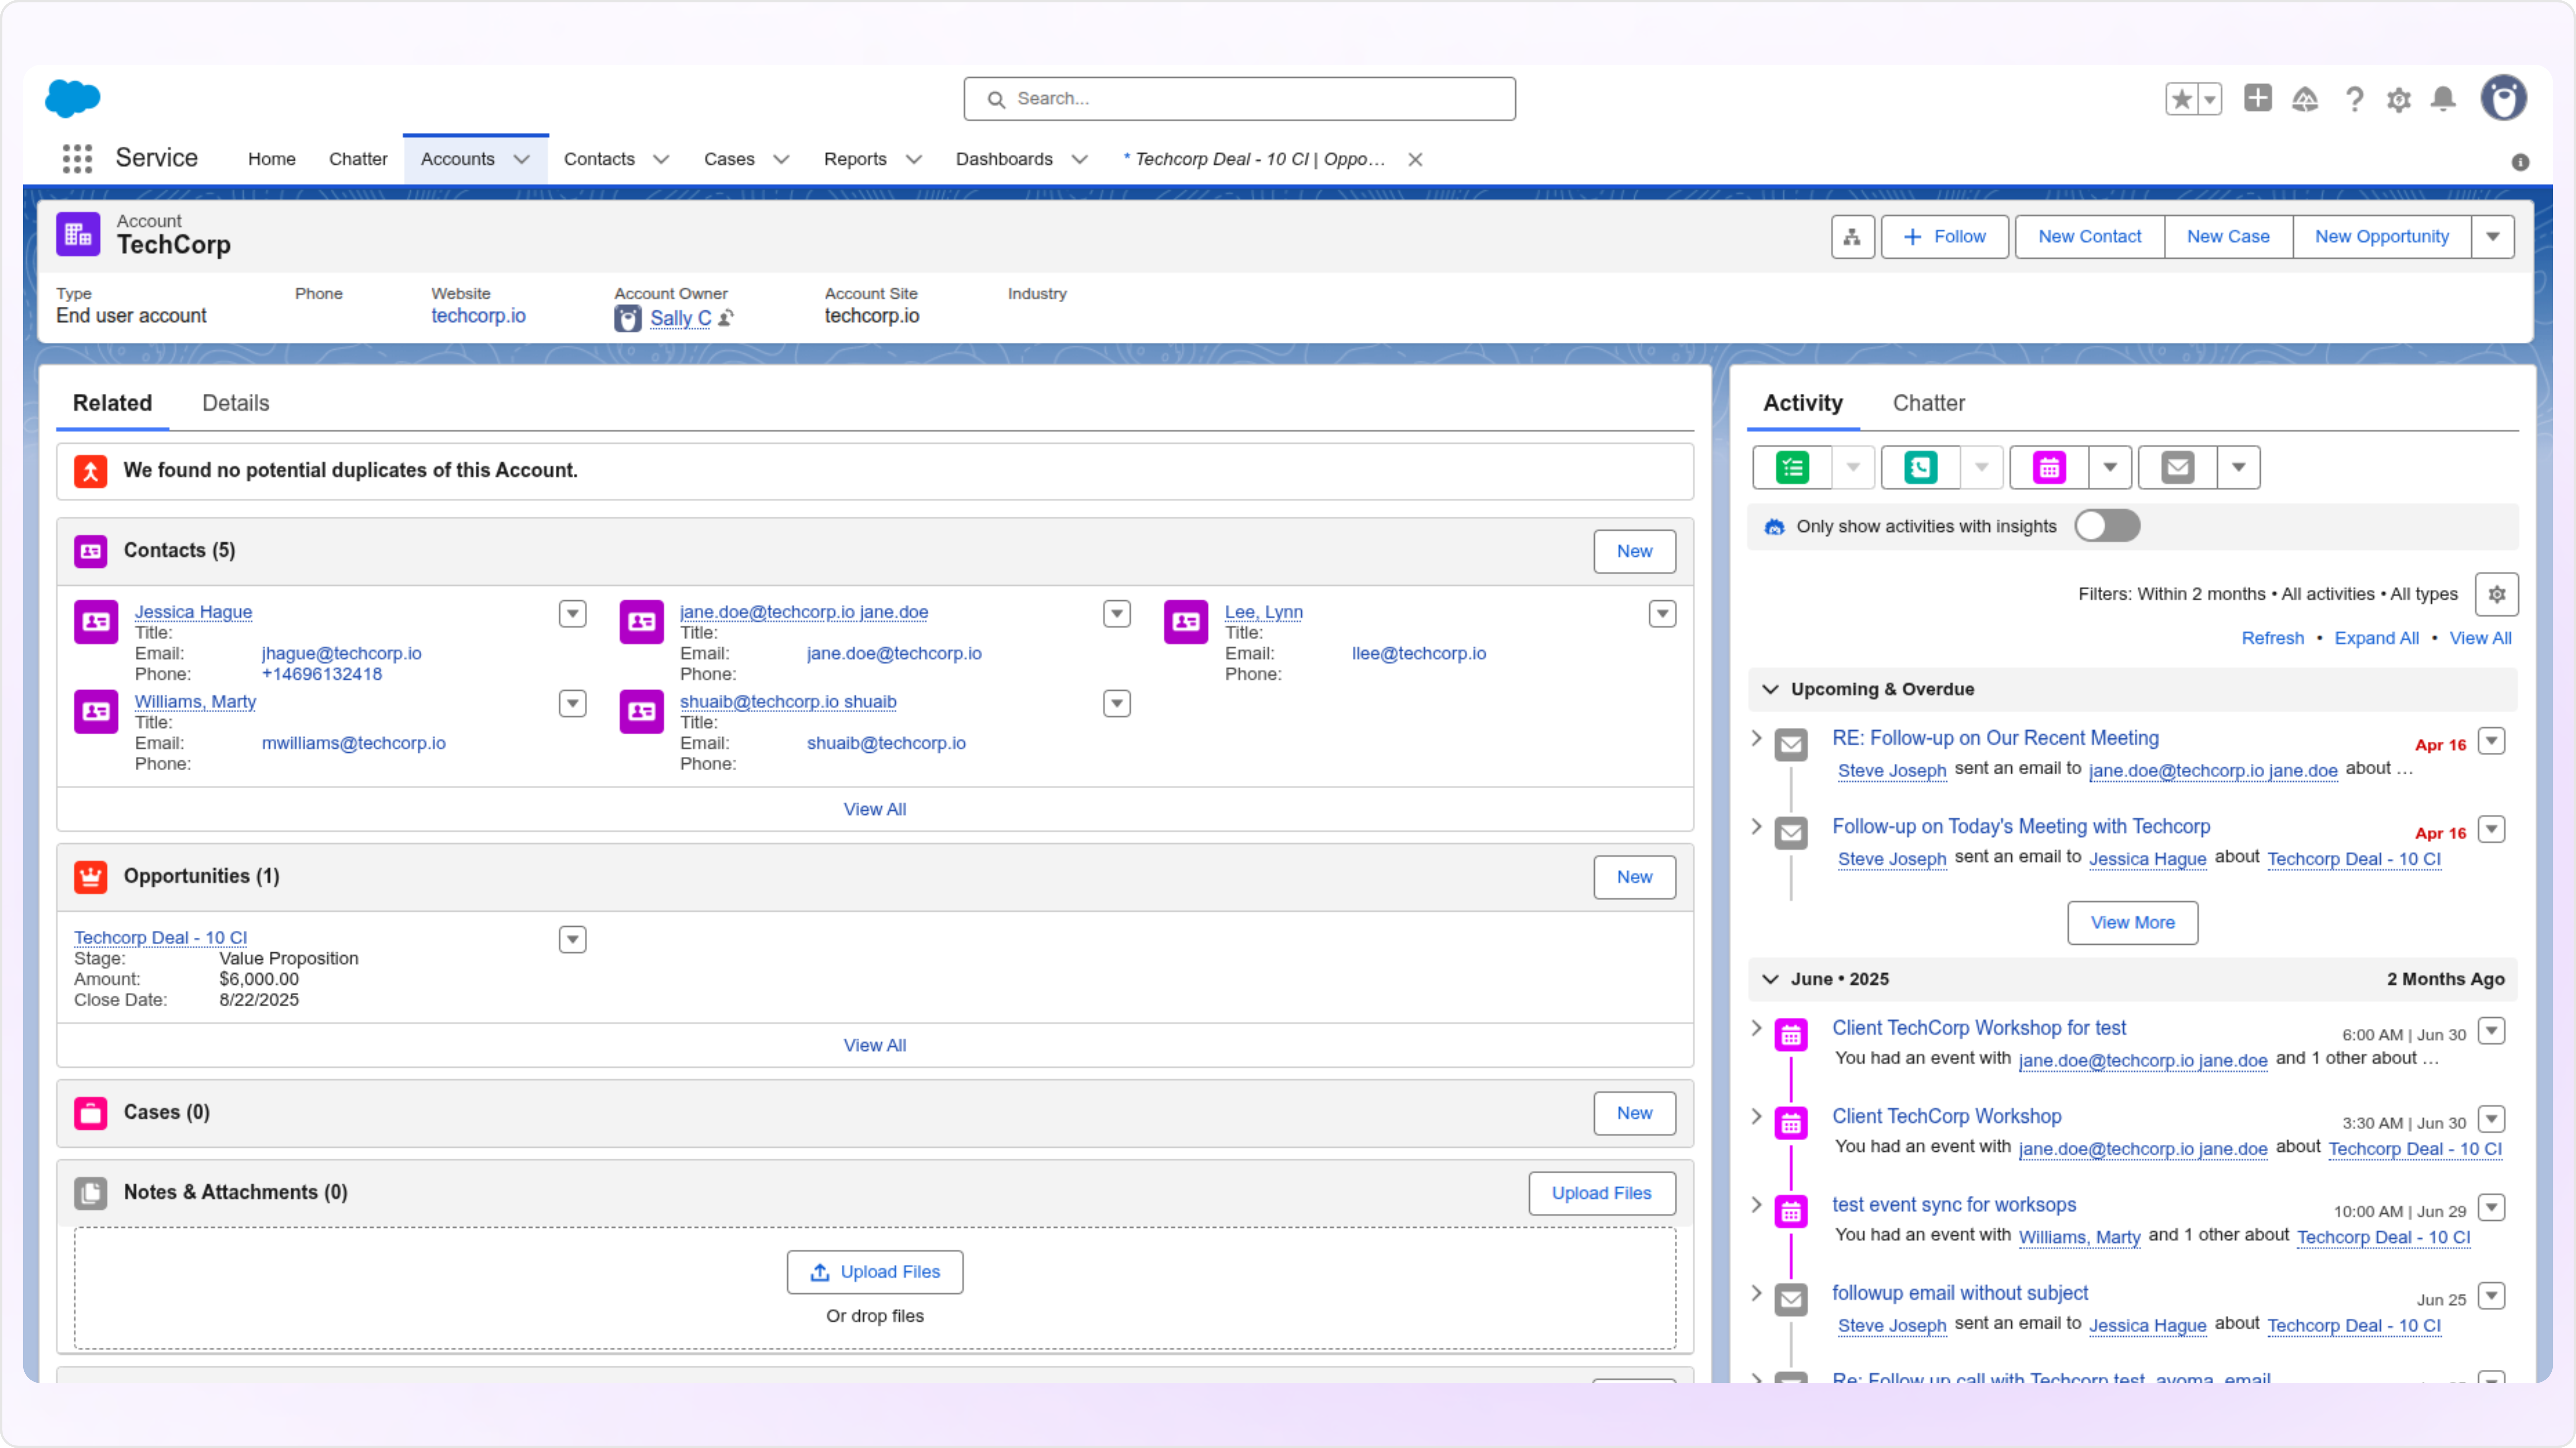Open the Help question mark icon
Screen dimensions: 2576x1448
(x=2354, y=99)
